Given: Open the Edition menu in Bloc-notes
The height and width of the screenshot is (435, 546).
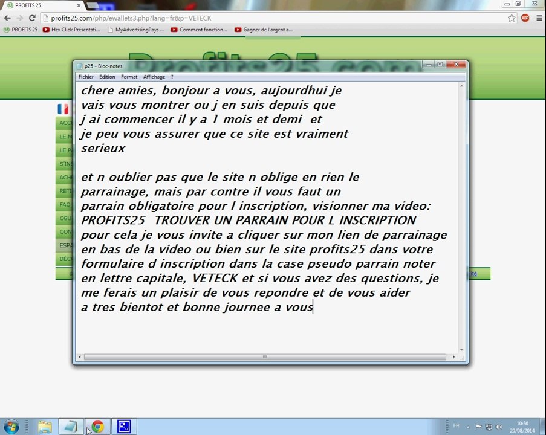Looking at the screenshot, I should pyautogui.click(x=107, y=77).
